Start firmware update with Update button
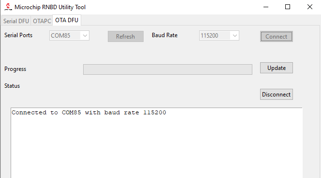Screen dimensions: 321x178 coord(277,68)
